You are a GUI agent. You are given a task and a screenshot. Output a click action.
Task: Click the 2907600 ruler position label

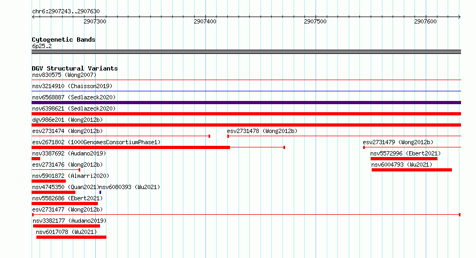coord(425,21)
